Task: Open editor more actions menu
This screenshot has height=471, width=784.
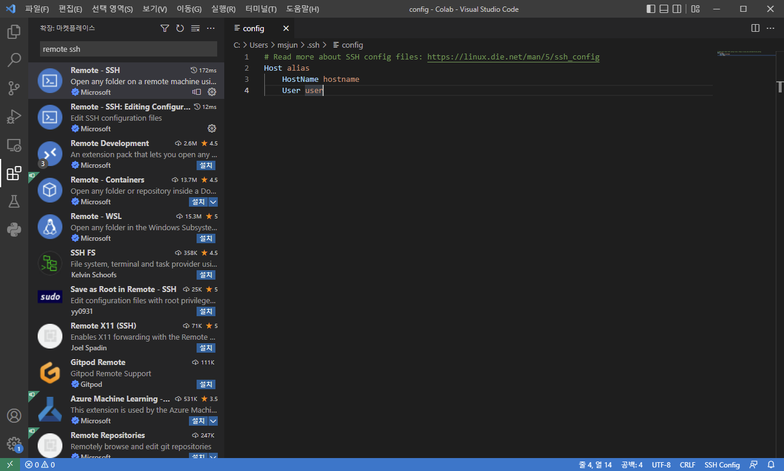Action: click(x=771, y=28)
